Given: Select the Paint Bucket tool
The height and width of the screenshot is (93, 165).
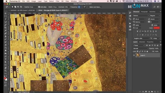Looking at the screenshot, I should click(5, 48).
